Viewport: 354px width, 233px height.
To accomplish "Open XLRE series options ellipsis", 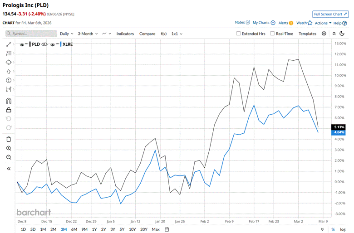I will pyautogui.click(x=57, y=44).
